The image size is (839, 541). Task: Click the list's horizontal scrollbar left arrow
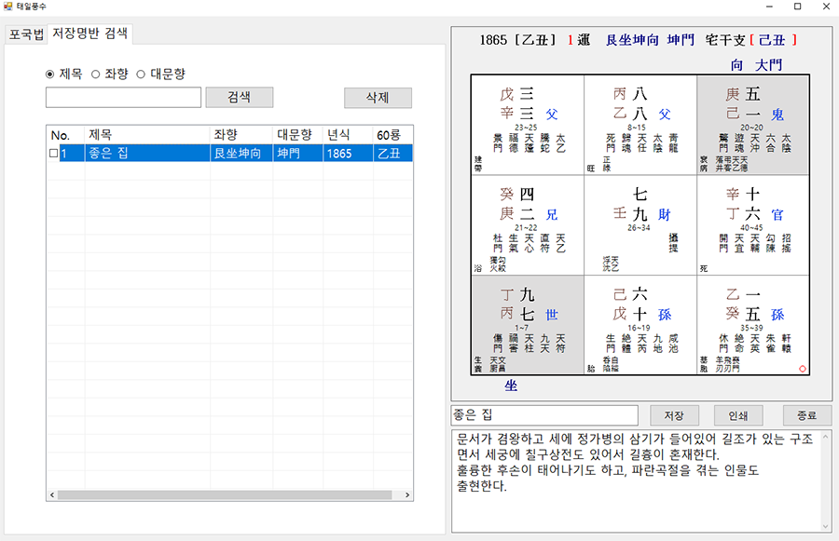[52, 495]
